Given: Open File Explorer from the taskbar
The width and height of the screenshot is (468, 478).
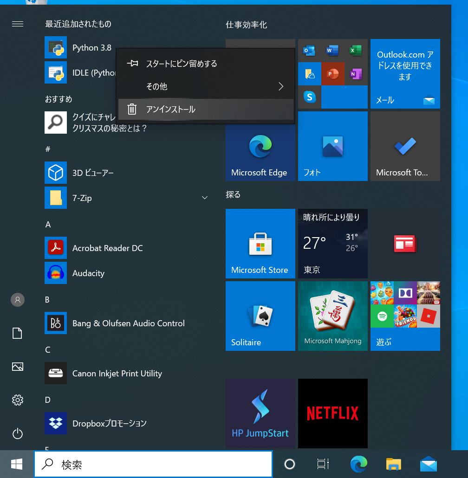Looking at the screenshot, I should pos(394,464).
